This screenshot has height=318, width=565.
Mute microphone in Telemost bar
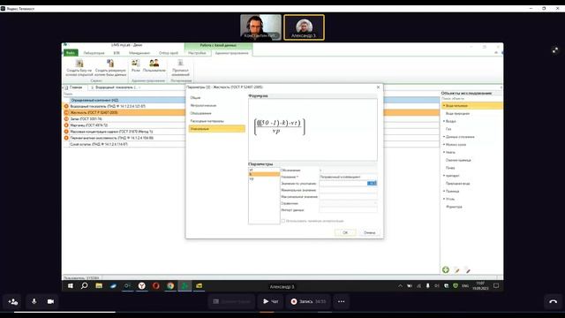[34, 301]
